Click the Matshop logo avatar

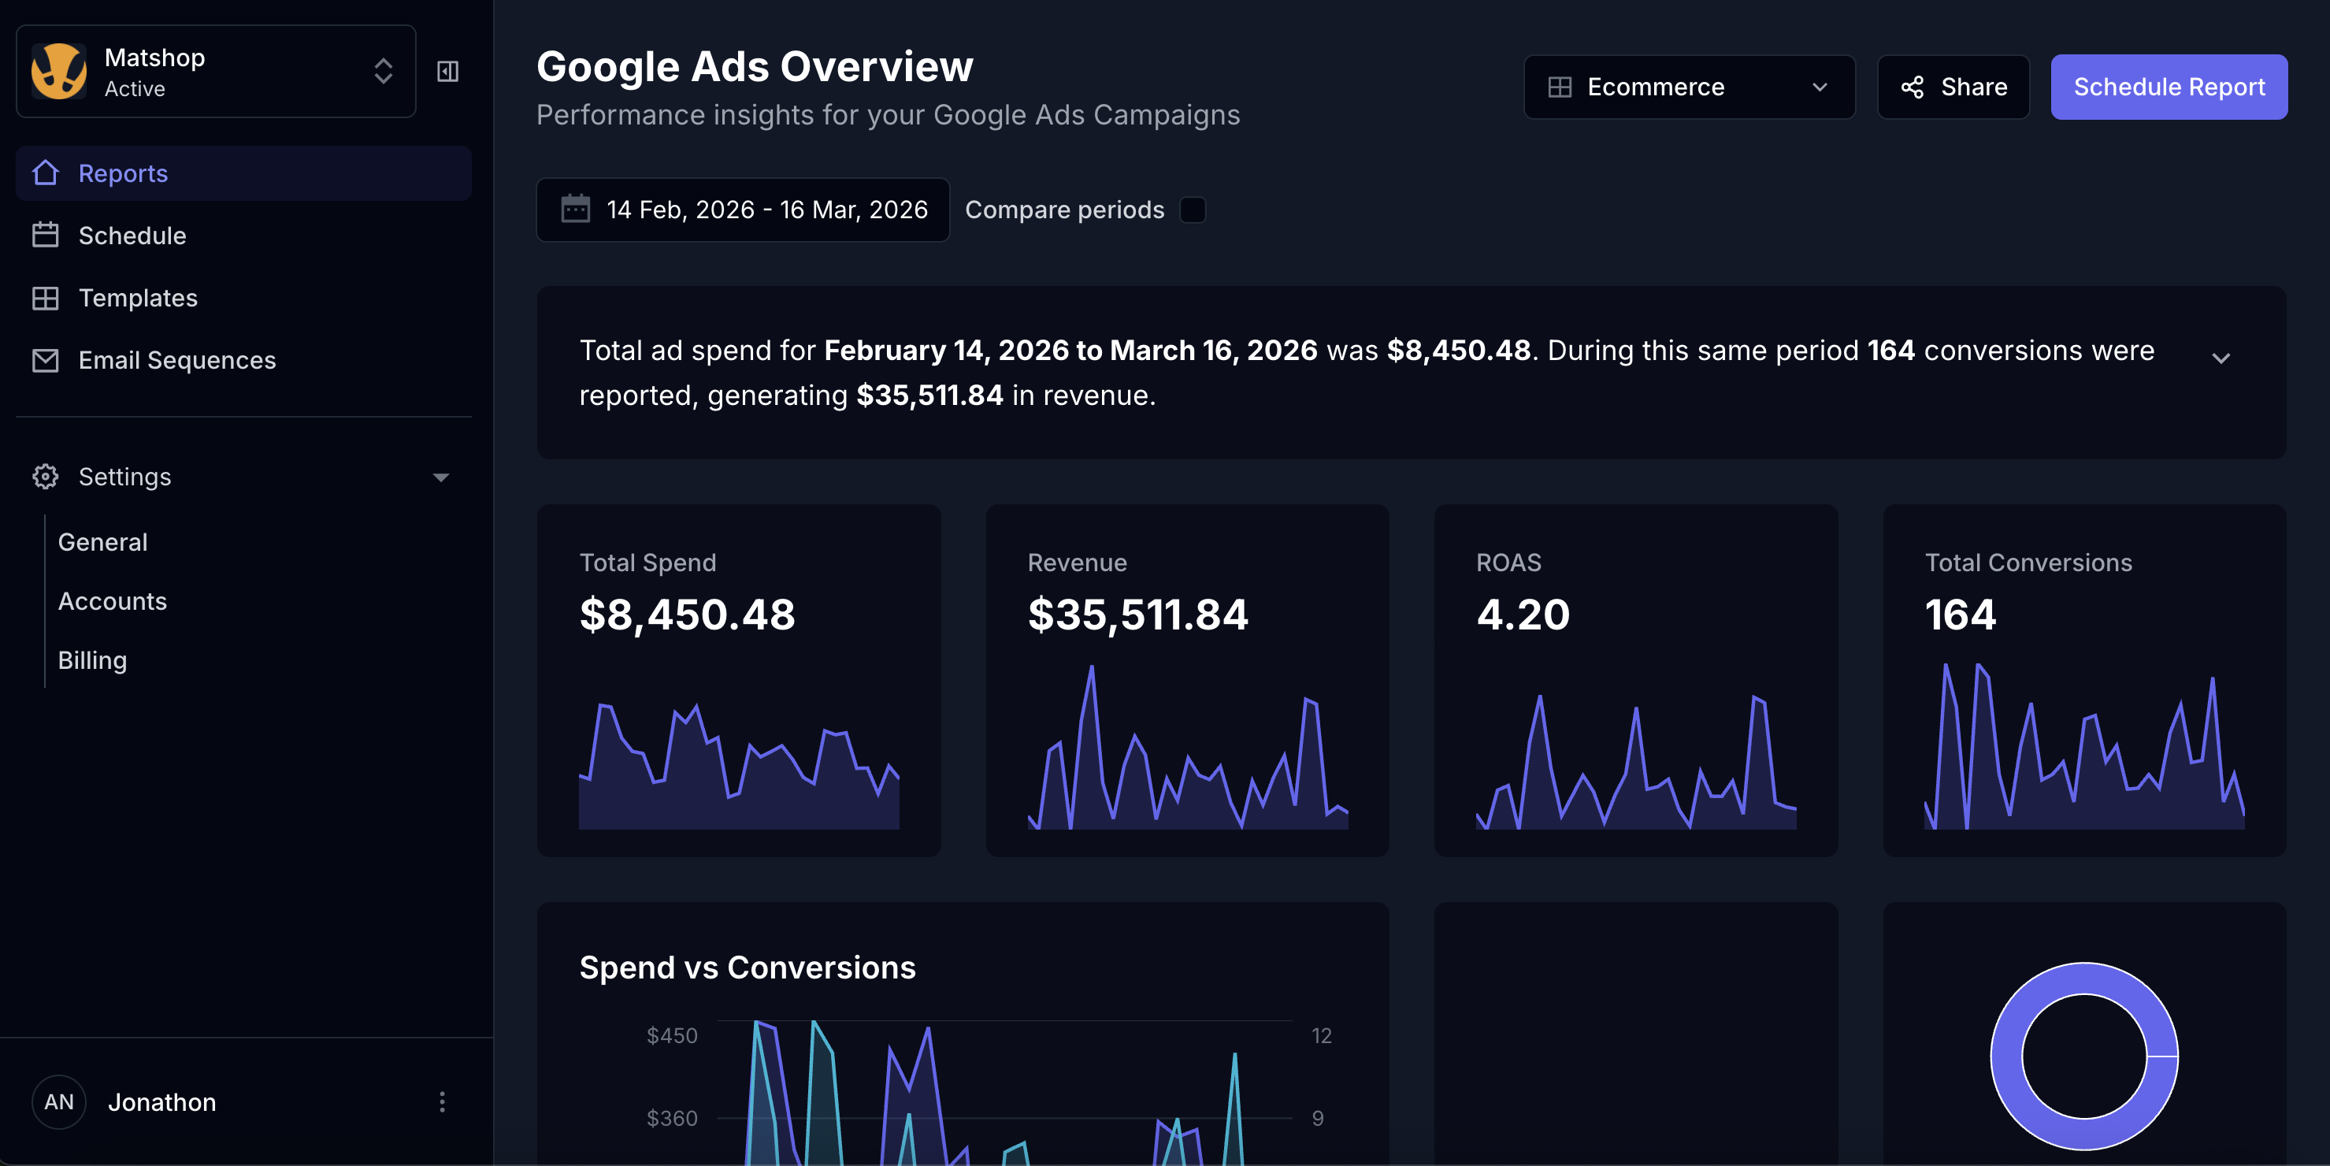60,72
